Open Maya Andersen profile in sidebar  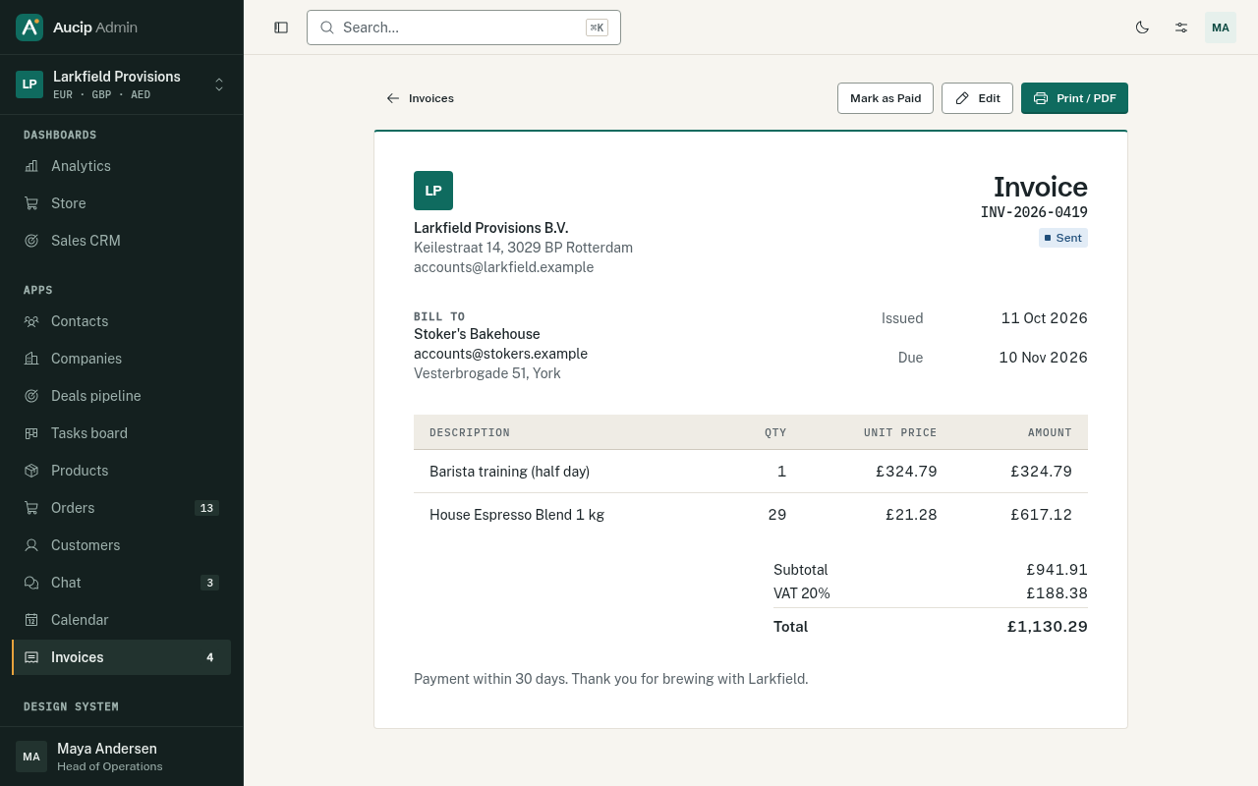(x=122, y=757)
